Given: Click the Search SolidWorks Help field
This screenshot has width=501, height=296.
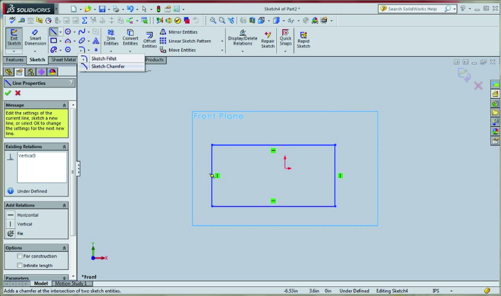Looking at the screenshot, I should (x=412, y=9).
